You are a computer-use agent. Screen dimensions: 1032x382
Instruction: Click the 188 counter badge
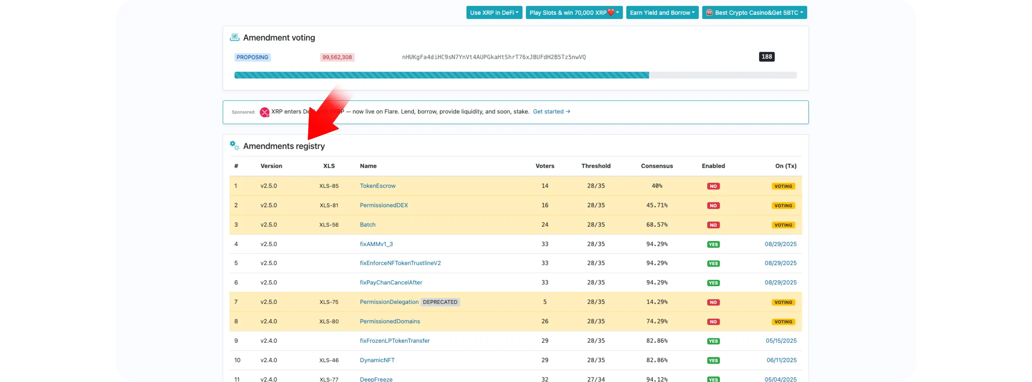click(x=767, y=57)
